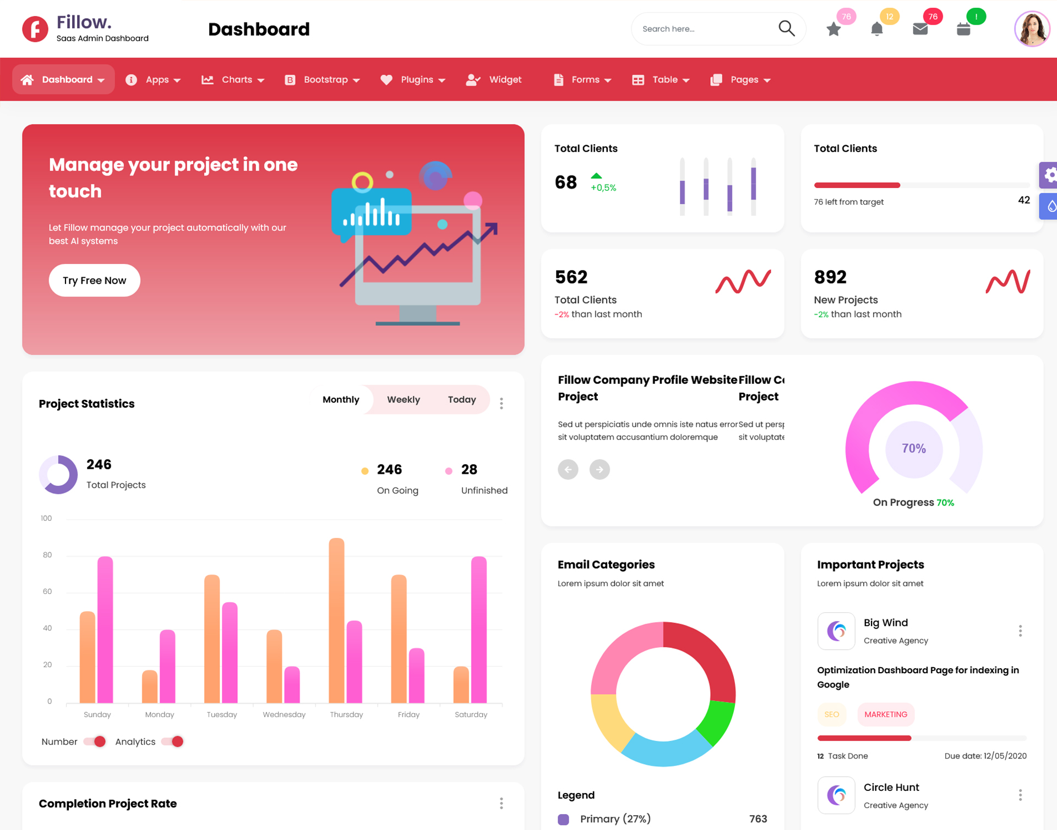1057x830 pixels.
Task: Click the Try Free Now button
Action: pyautogui.click(x=94, y=281)
